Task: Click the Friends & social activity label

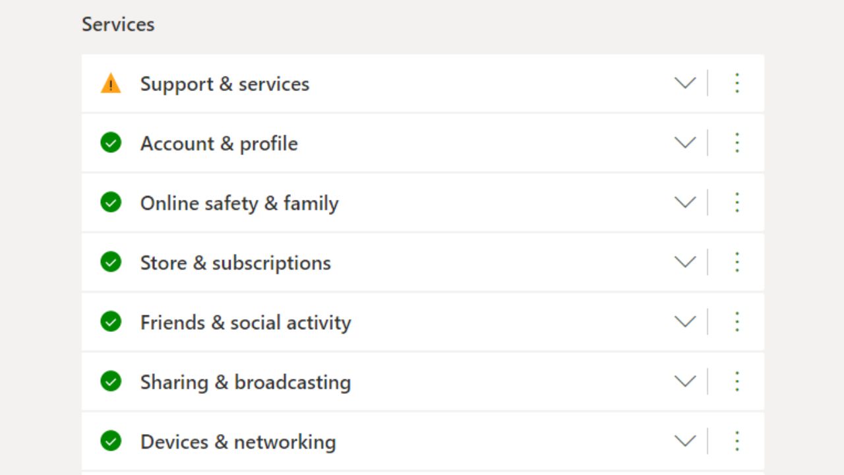Action: [245, 323]
